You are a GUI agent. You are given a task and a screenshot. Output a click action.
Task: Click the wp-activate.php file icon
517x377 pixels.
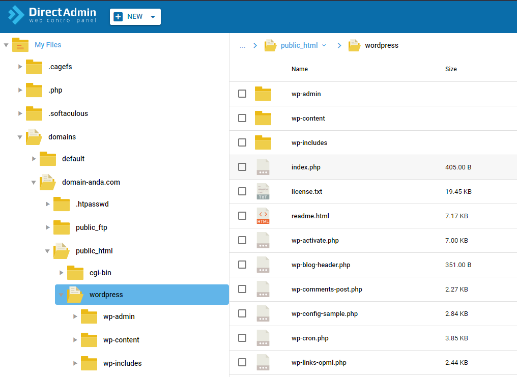pyautogui.click(x=263, y=240)
